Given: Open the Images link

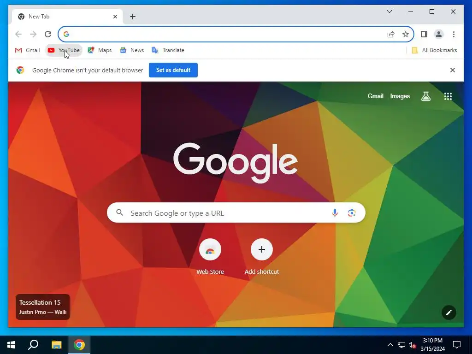Looking at the screenshot, I should [400, 96].
